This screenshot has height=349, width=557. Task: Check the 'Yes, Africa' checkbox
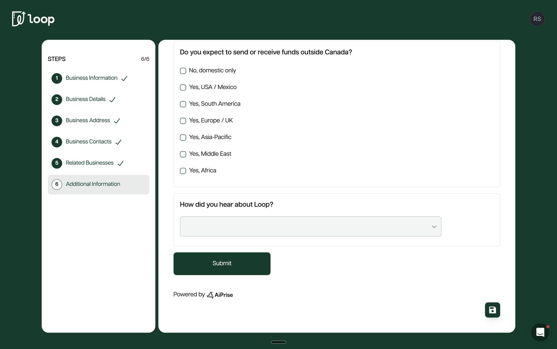(183, 171)
